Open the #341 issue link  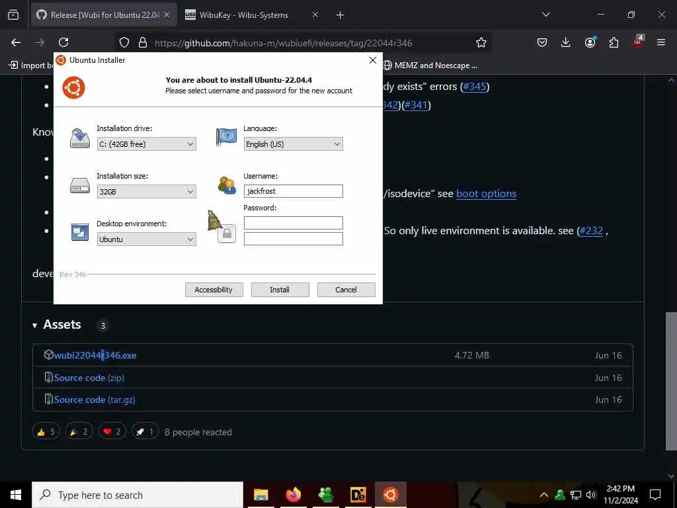tap(417, 105)
